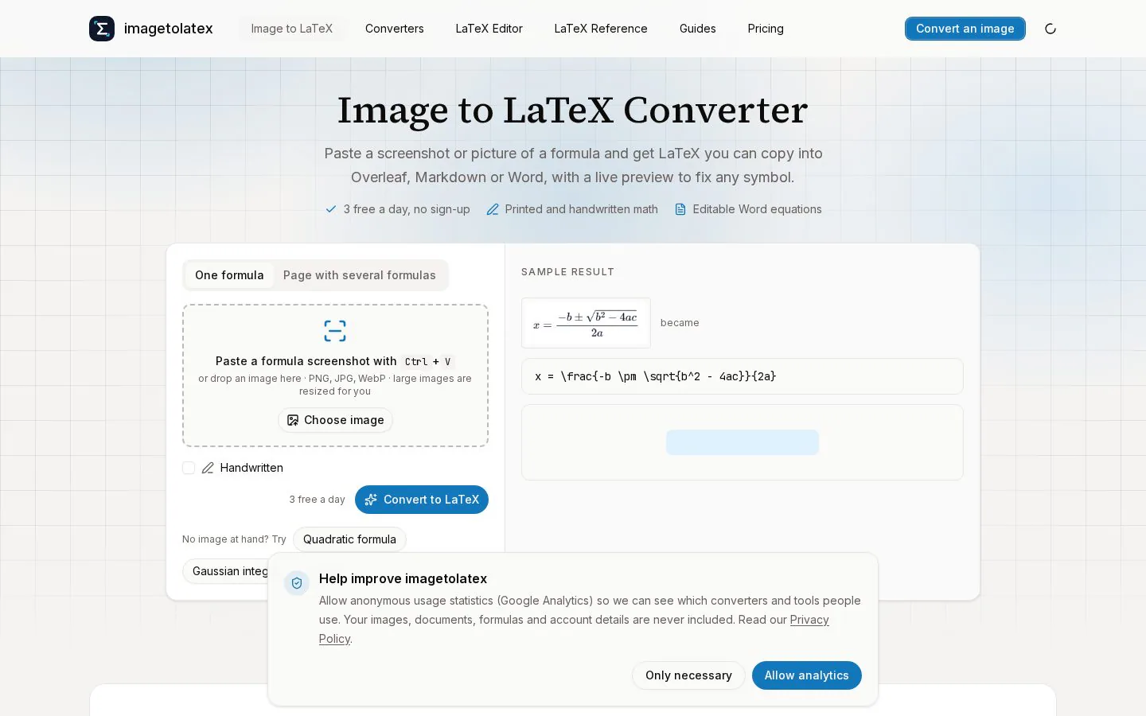Click the Editable Word equations text
The height and width of the screenshot is (716, 1146).
[757, 209]
